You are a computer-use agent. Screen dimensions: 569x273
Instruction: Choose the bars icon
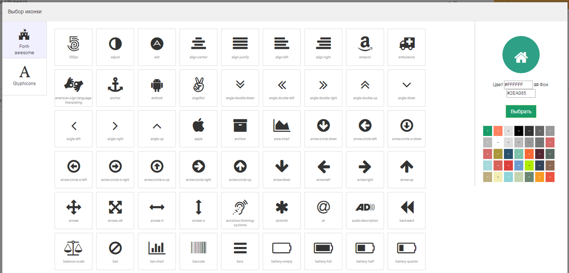point(240,251)
